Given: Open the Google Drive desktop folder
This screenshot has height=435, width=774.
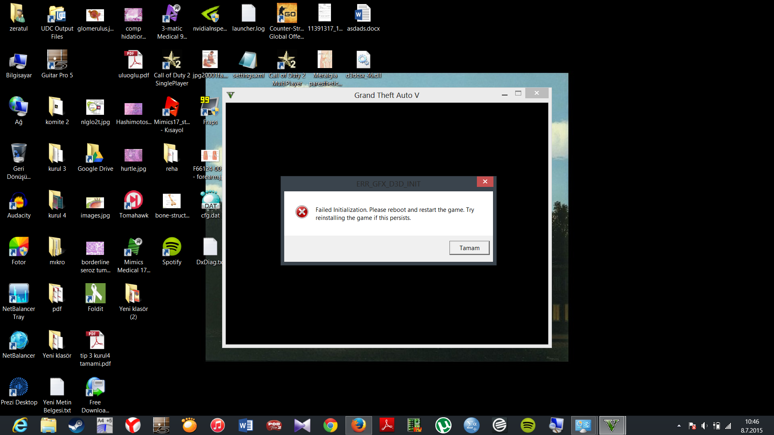Looking at the screenshot, I should pyautogui.click(x=95, y=158).
